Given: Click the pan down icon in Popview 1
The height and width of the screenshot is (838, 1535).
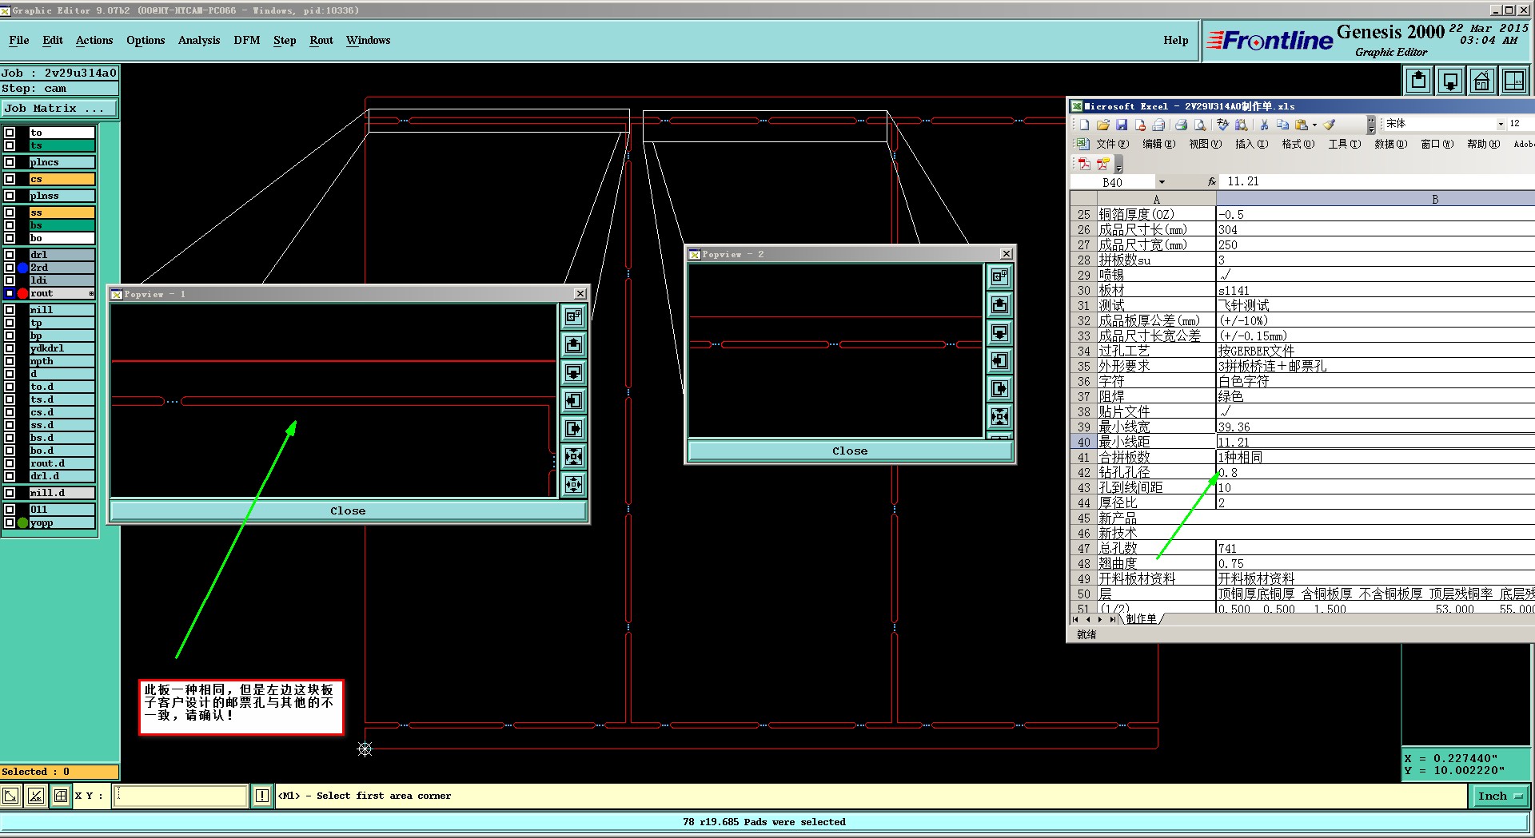Looking at the screenshot, I should point(573,372).
